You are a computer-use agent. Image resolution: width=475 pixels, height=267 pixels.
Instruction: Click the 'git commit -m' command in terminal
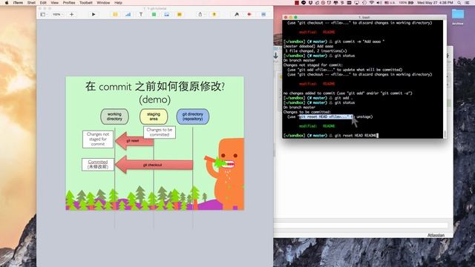pos(359,42)
